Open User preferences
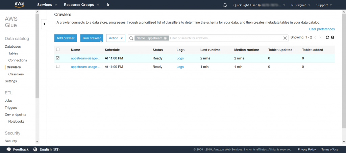Viewport: 346px width, 153px height. (x=322, y=29)
